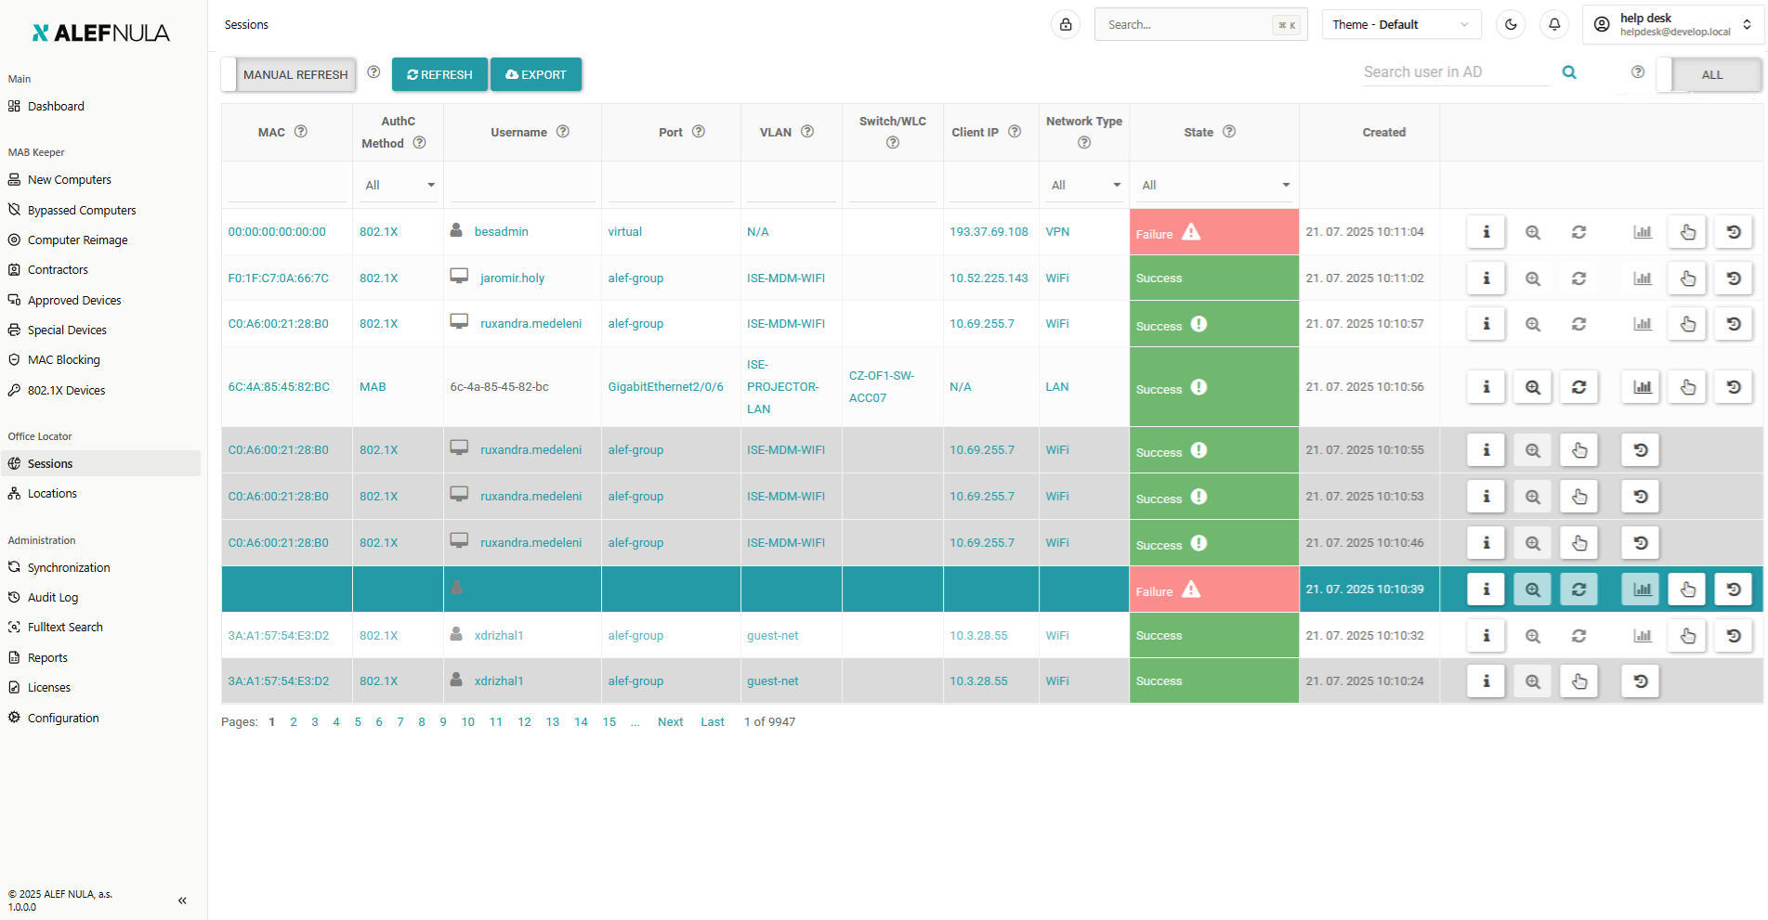Click the help icon beside MAC column header

point(301,132)
